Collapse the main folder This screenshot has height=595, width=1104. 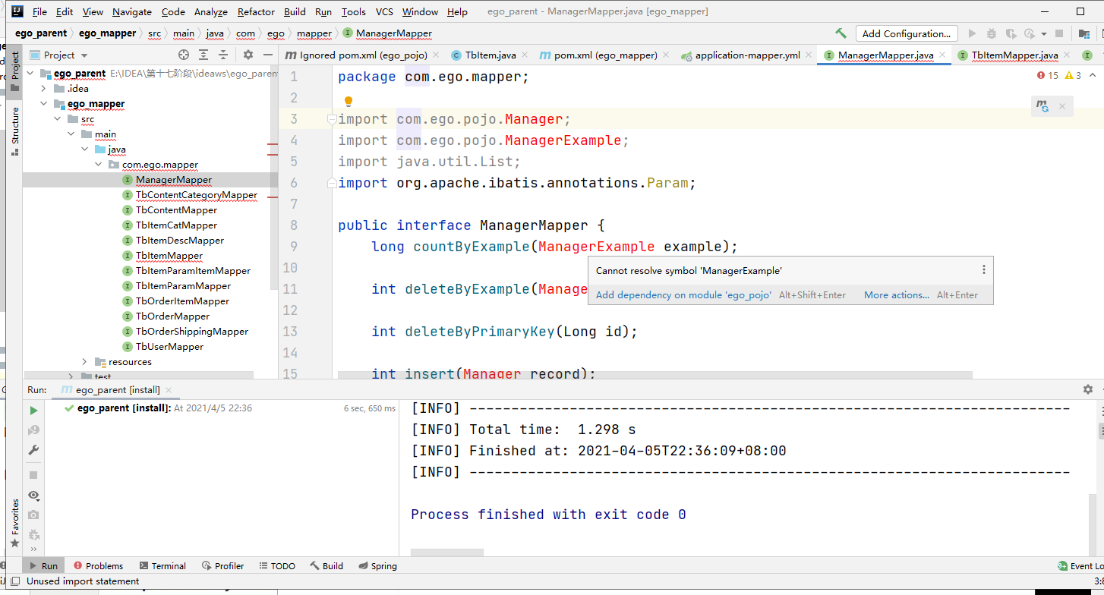coord(71,134)
